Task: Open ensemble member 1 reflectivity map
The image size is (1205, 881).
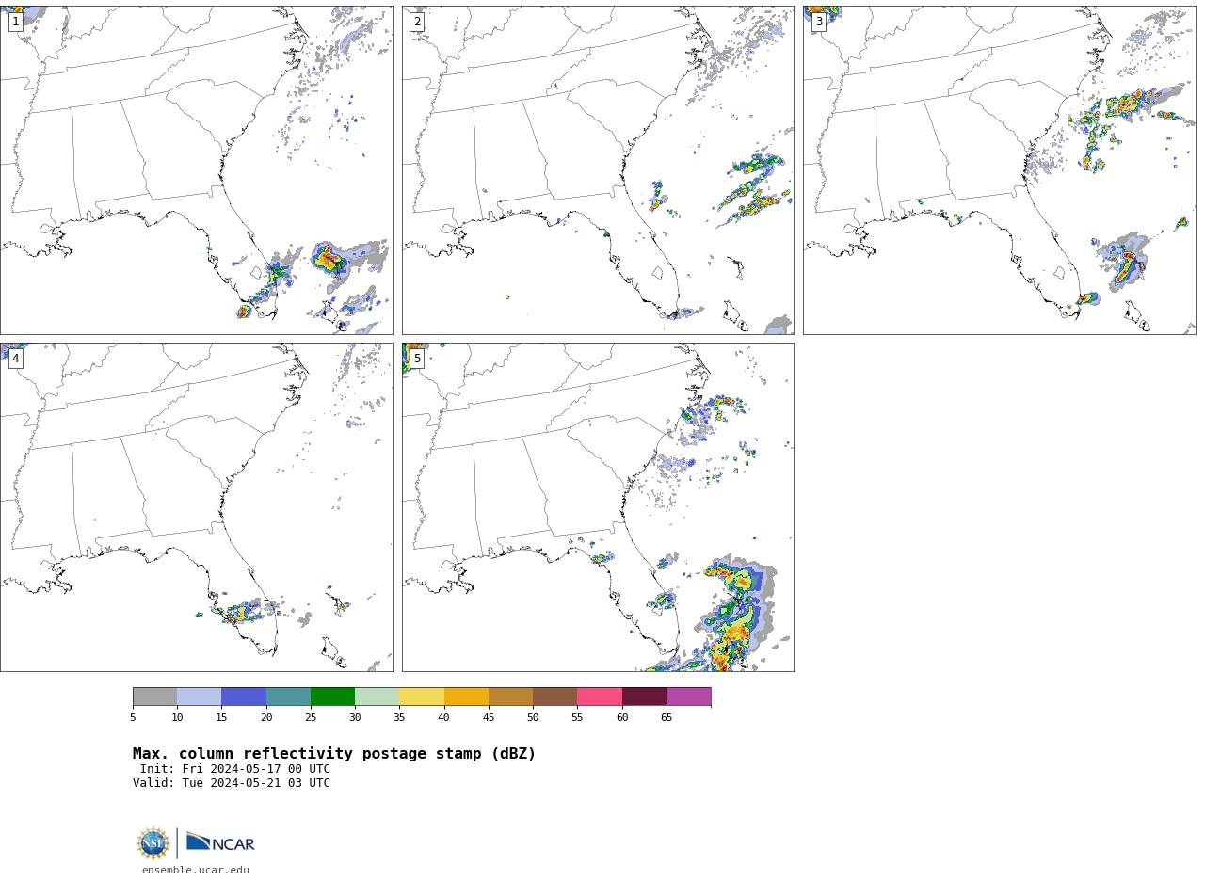Action: 196,170
